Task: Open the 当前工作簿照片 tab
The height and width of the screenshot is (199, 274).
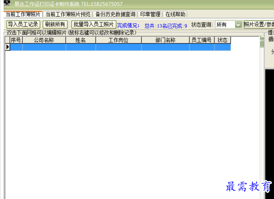Action: point(23,14)
